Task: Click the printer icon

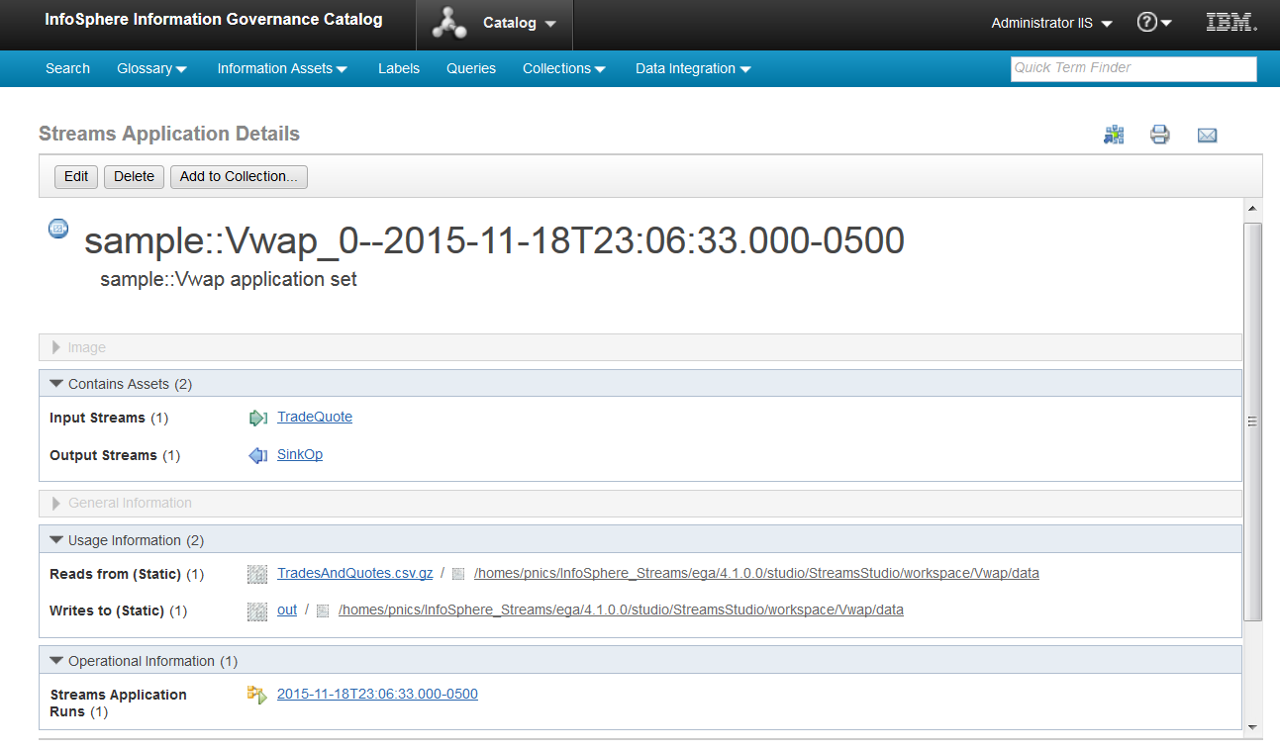Action: tap(1160, 135)
